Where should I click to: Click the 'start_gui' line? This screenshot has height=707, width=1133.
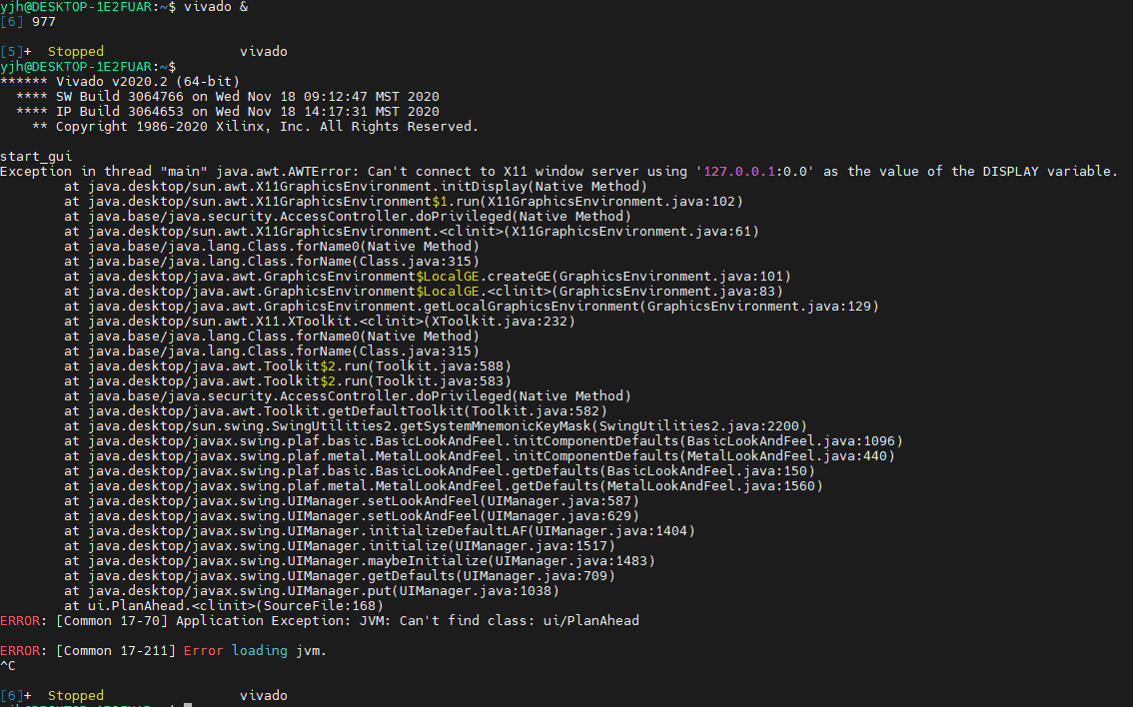pyautogui.click(x=36, y=156)
